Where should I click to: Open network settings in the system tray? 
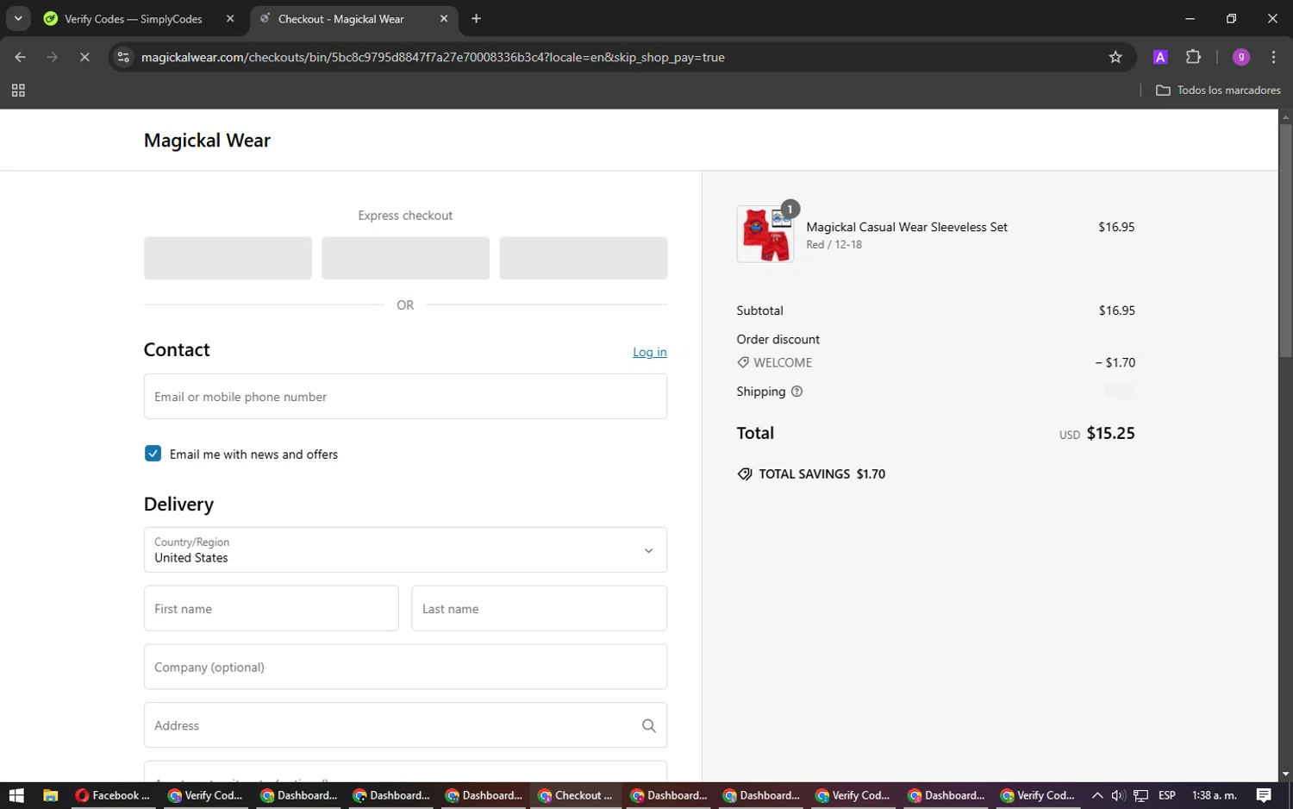[1140, 795]
